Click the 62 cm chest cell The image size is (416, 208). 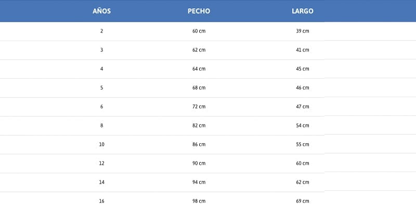(199, 50)
